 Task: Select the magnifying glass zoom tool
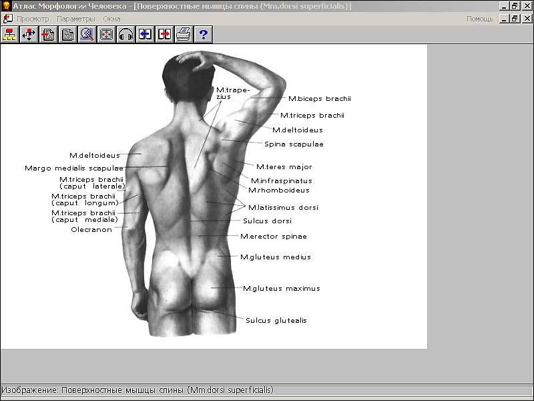tap(87, 34)
